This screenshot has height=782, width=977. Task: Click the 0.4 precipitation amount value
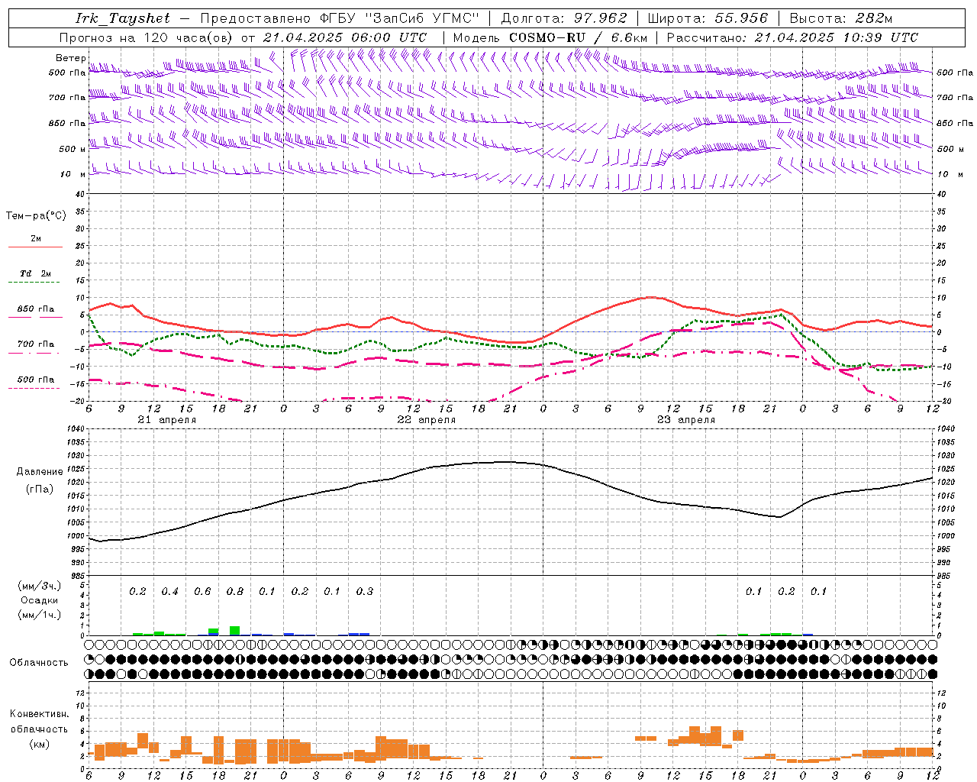[x=169, y=592]
